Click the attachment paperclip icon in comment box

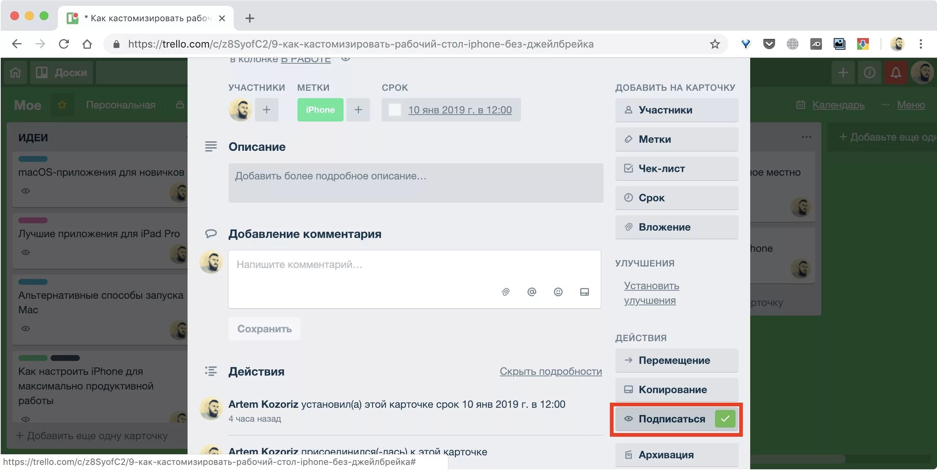pyautogui.click(x=505, y=292)
